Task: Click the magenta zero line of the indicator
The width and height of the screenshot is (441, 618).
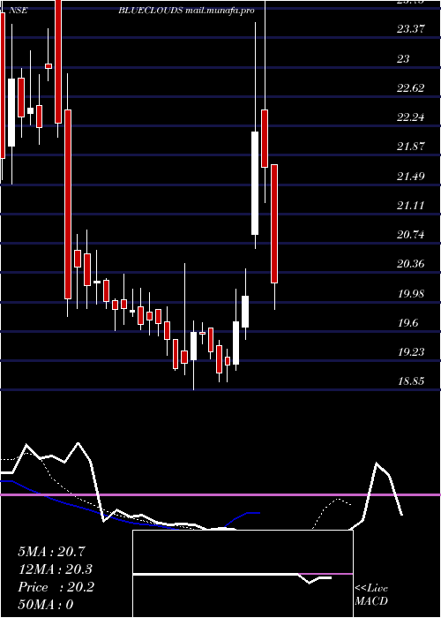Action: (220, 494)
